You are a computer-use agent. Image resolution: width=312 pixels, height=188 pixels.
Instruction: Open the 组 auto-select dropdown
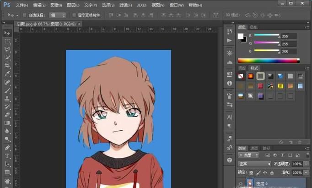tap(58, 15)
